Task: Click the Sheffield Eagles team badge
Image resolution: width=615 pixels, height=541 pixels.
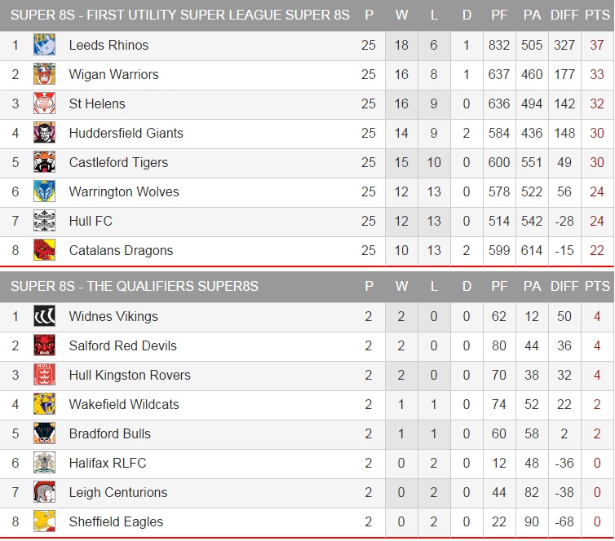Action: pos(44,521)
